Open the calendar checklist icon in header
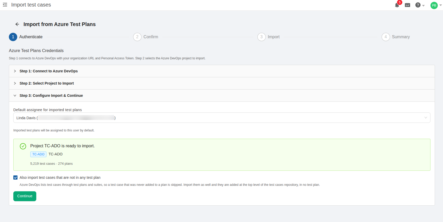The width and height of the screenshot is (443, 222). 407,5
